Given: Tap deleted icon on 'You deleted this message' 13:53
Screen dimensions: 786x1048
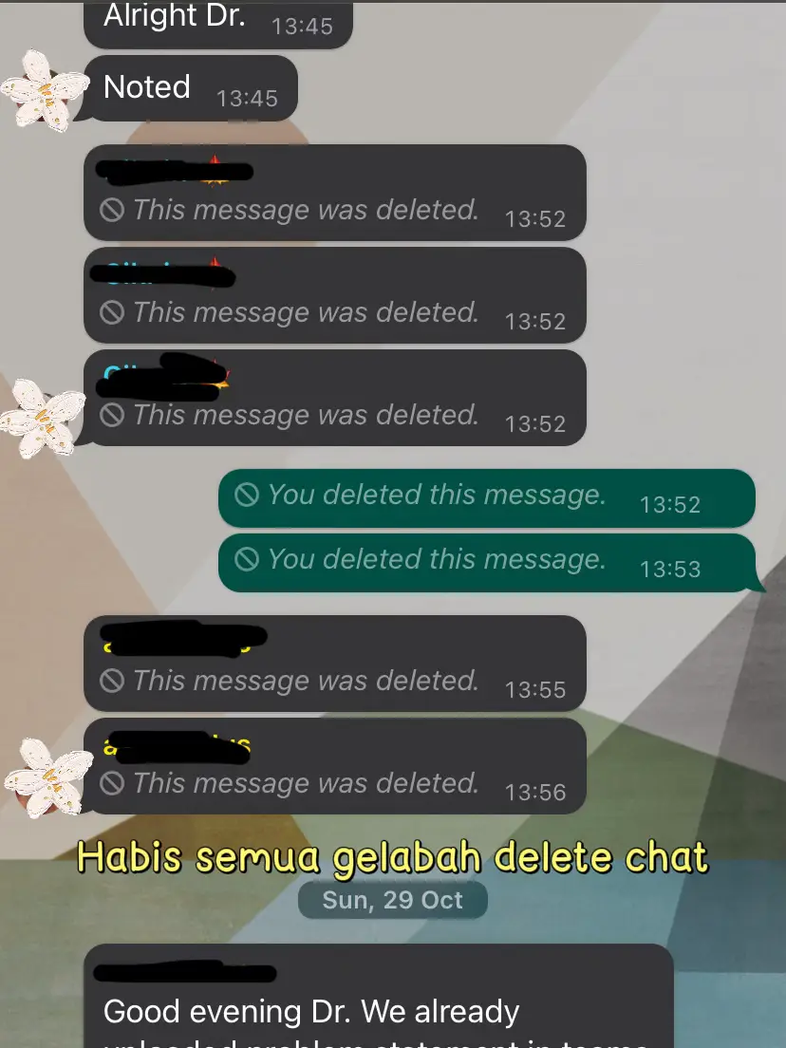Looking at the screenshot, I should click(247, 559).
